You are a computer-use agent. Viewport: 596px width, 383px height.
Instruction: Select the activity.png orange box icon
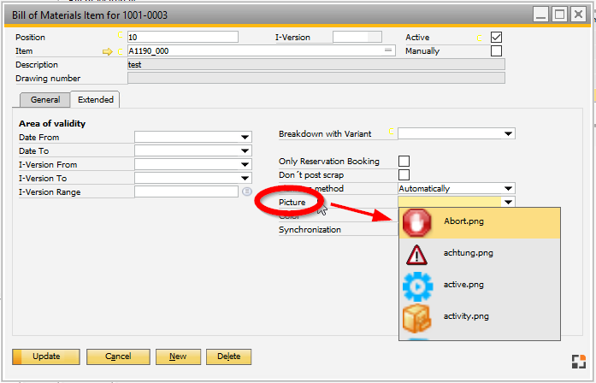418,316
